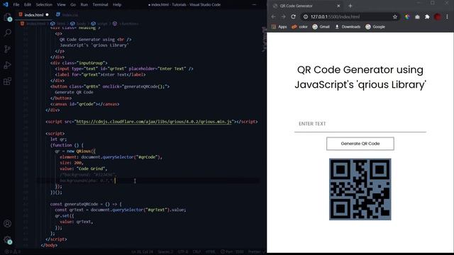Click the 'value: qrText,' code line

tap(76, 222)
